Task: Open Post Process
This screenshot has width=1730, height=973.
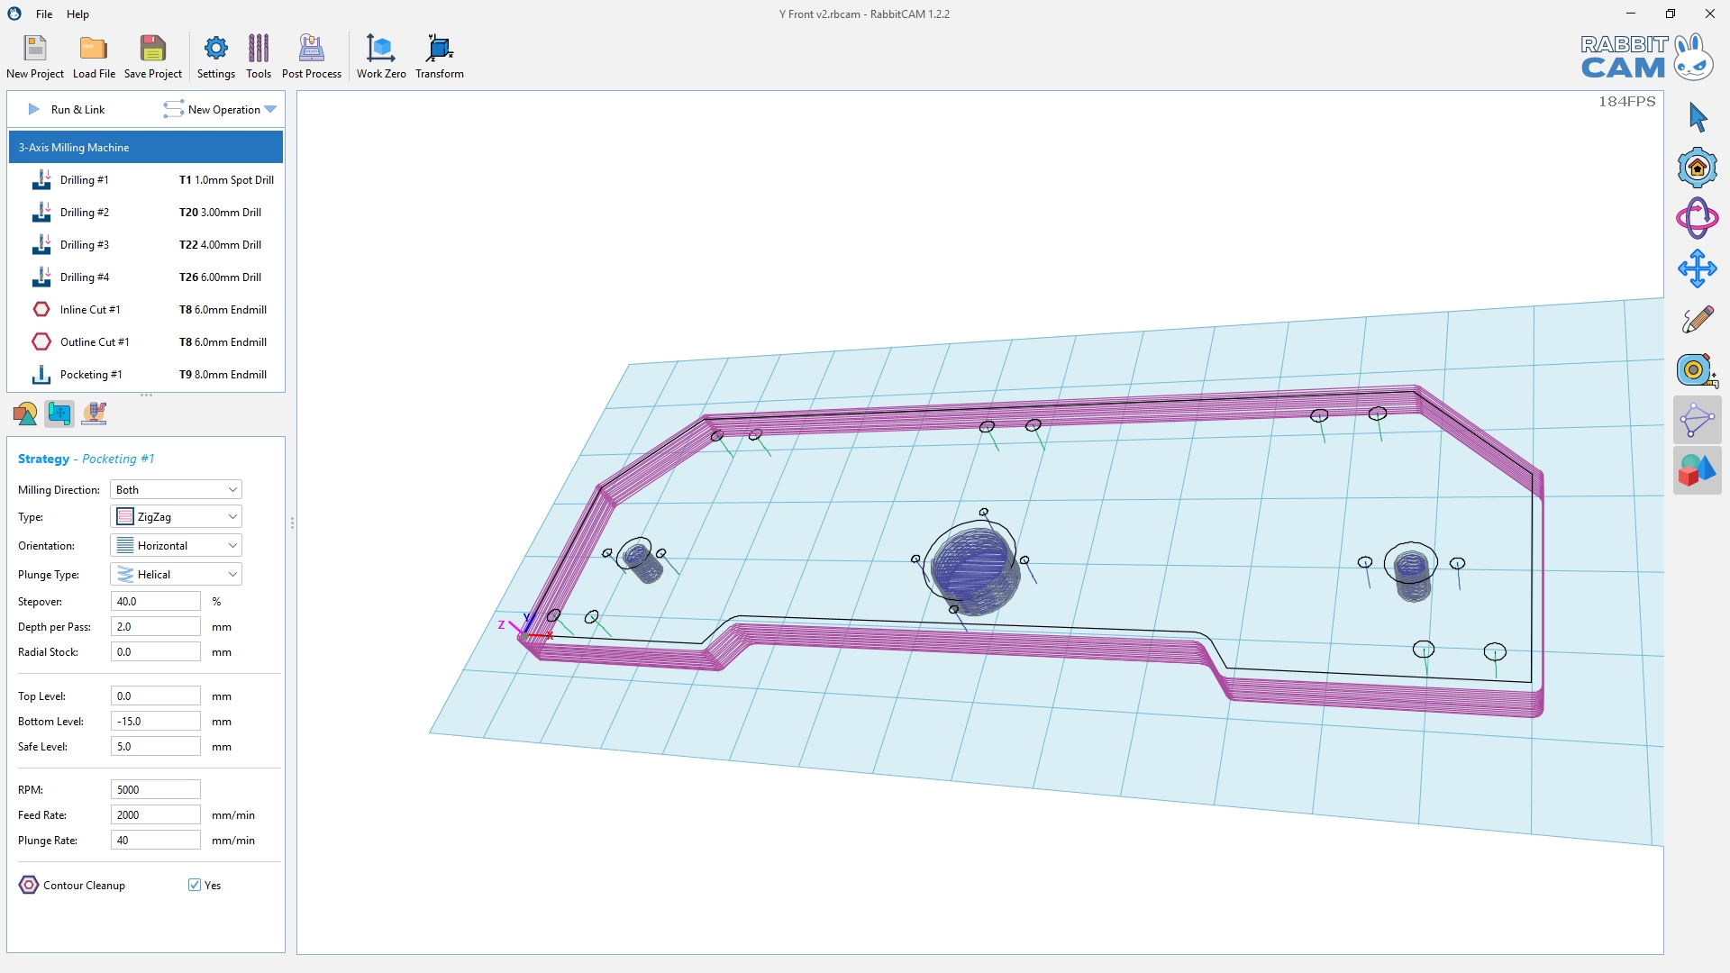Action: [x=311, y=56]
